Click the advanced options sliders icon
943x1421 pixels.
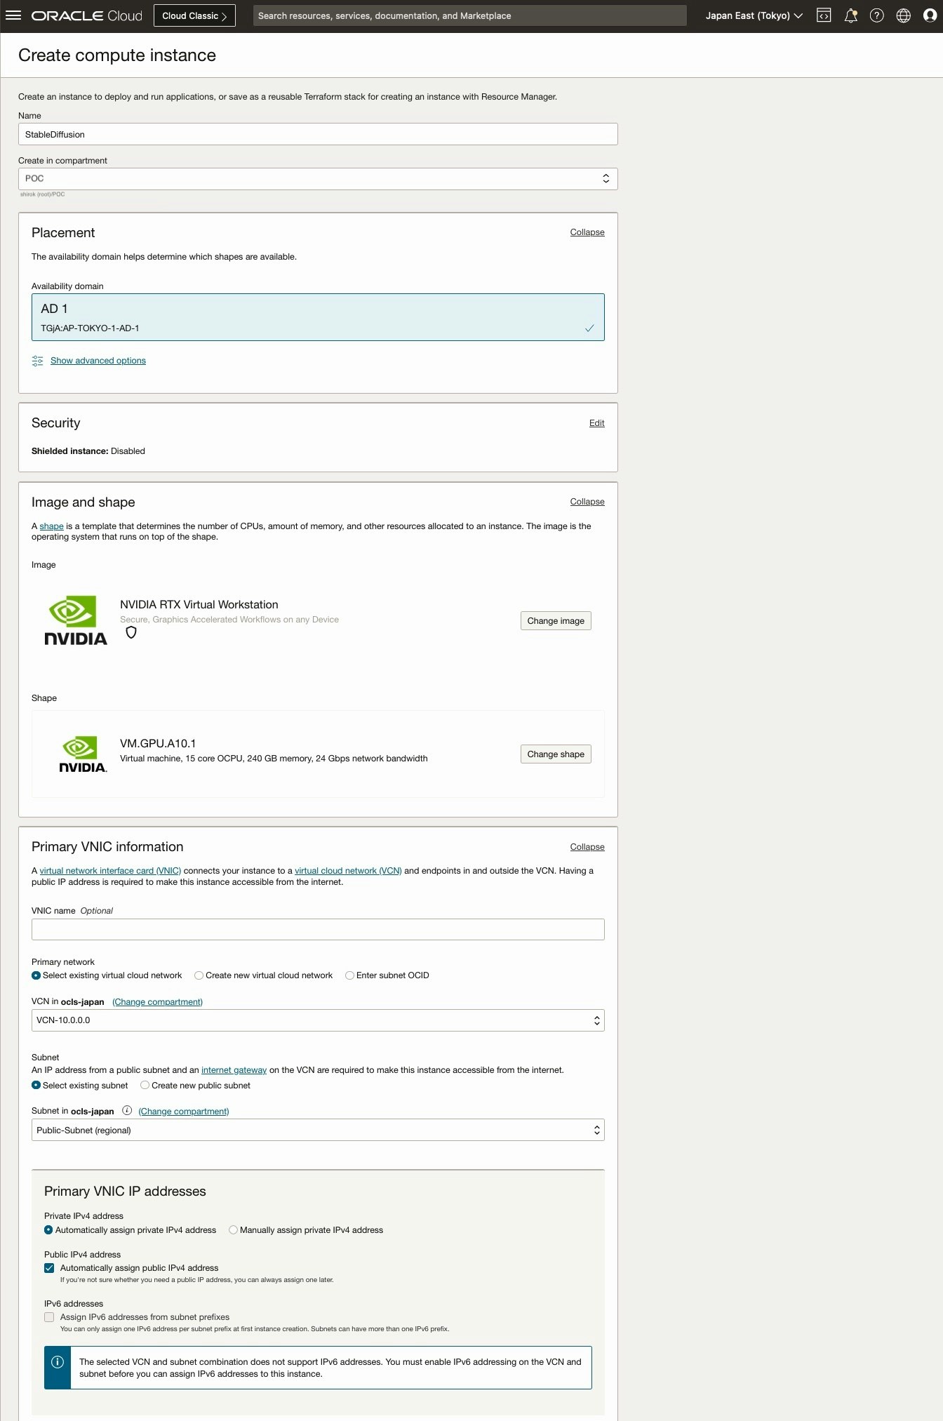[38, 361]
